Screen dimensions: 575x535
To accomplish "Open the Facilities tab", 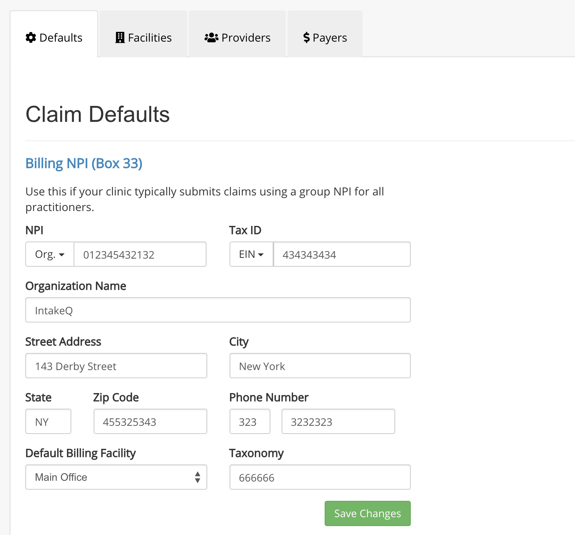I will pos(143,38).
